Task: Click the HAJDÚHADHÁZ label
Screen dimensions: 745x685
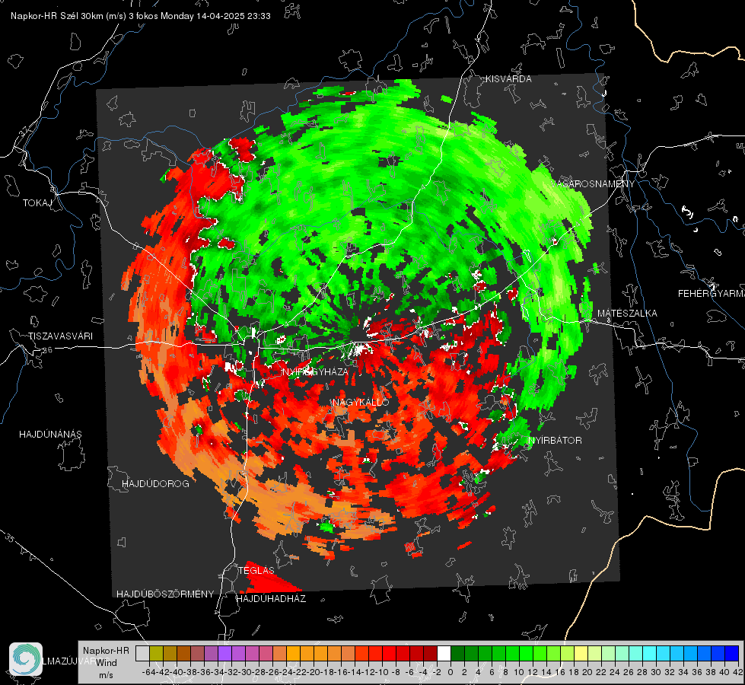Action: (x=271, y=598)
